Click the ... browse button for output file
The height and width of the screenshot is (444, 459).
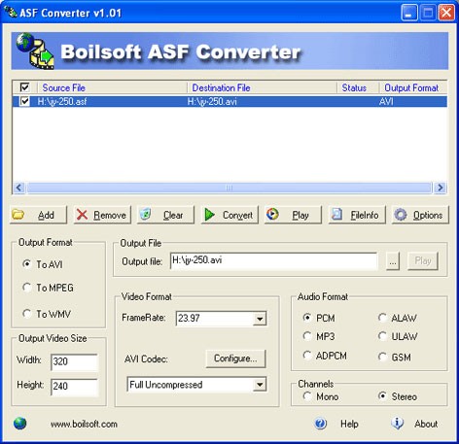(x=393, y=260)
